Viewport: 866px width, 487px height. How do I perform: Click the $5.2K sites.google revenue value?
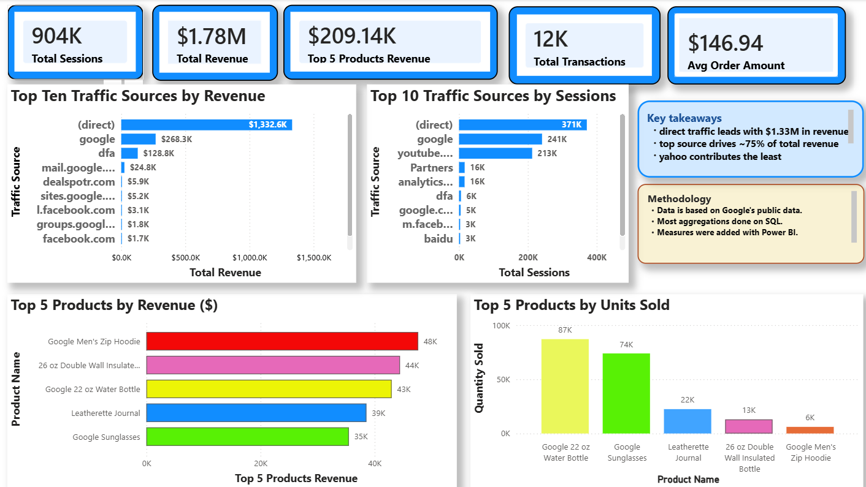(138, 196)
